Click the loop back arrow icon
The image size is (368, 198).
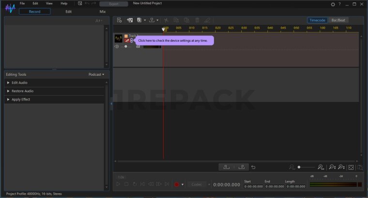[253, 167]
